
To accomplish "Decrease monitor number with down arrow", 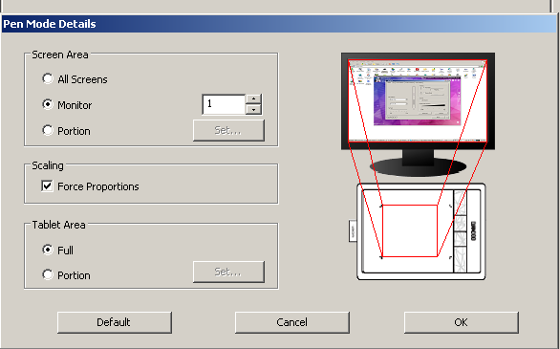I will coord(253,110).
